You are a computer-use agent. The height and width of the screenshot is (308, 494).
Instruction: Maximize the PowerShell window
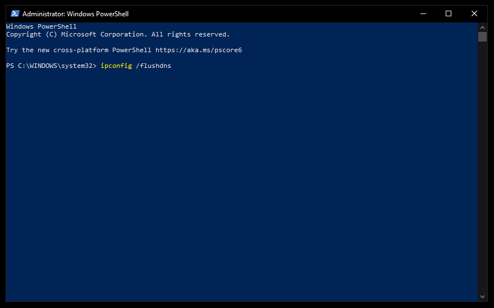448,13
